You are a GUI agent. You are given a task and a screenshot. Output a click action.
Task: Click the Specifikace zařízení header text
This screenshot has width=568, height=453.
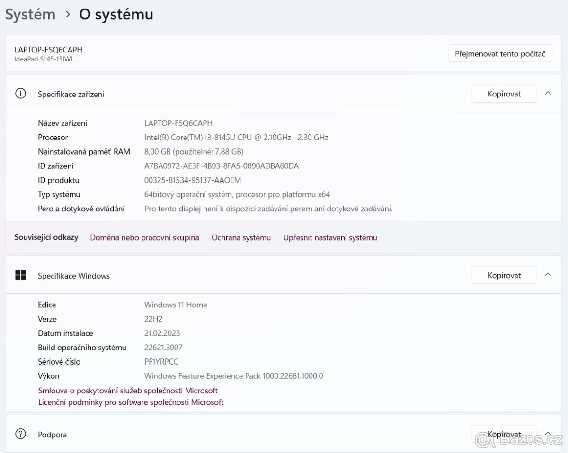click(x=71, y=94)
